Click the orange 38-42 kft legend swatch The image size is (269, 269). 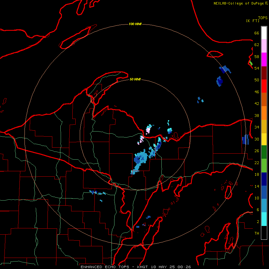(264, 113)
